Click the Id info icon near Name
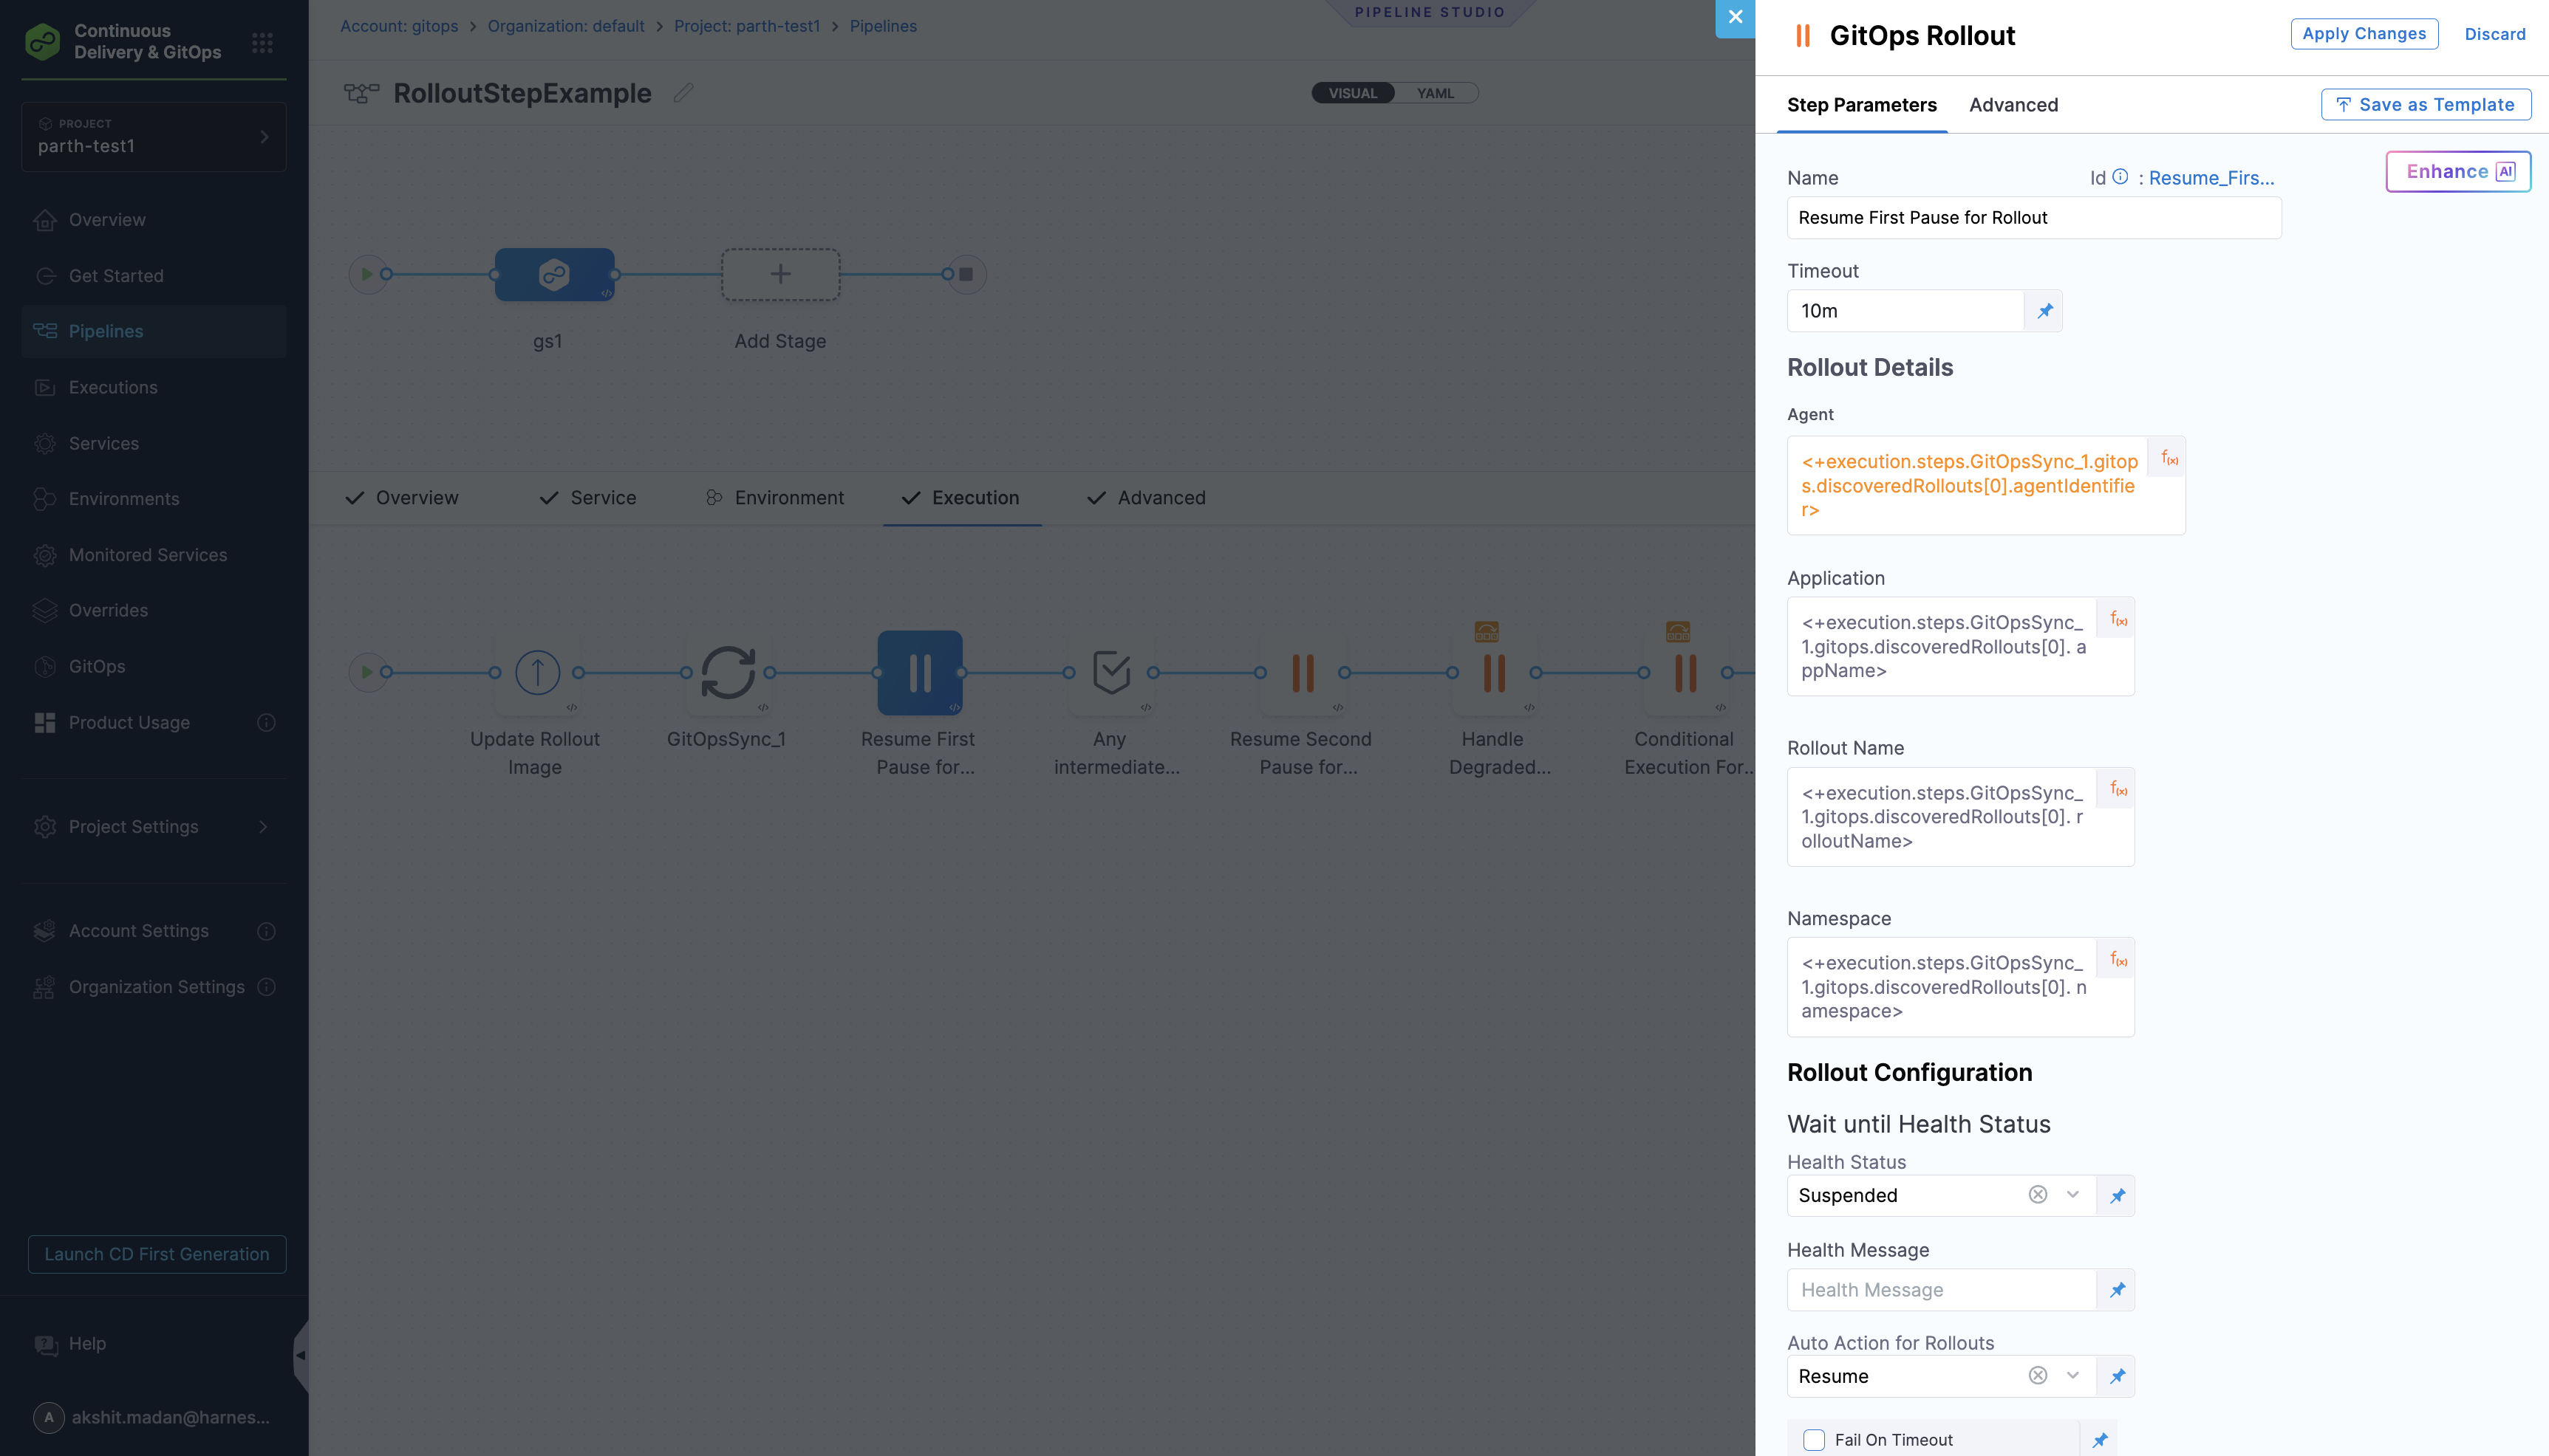 tap(2120, 177)
